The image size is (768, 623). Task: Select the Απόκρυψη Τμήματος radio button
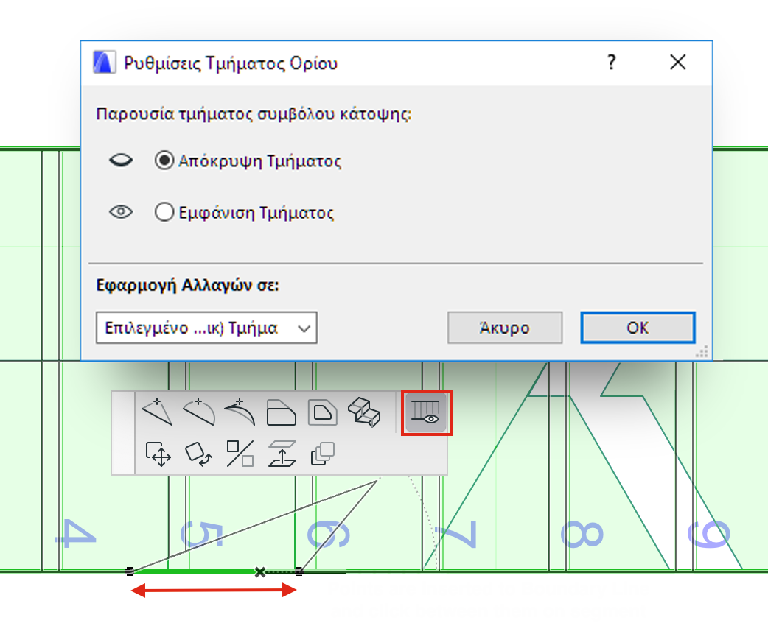click(165, 161)
